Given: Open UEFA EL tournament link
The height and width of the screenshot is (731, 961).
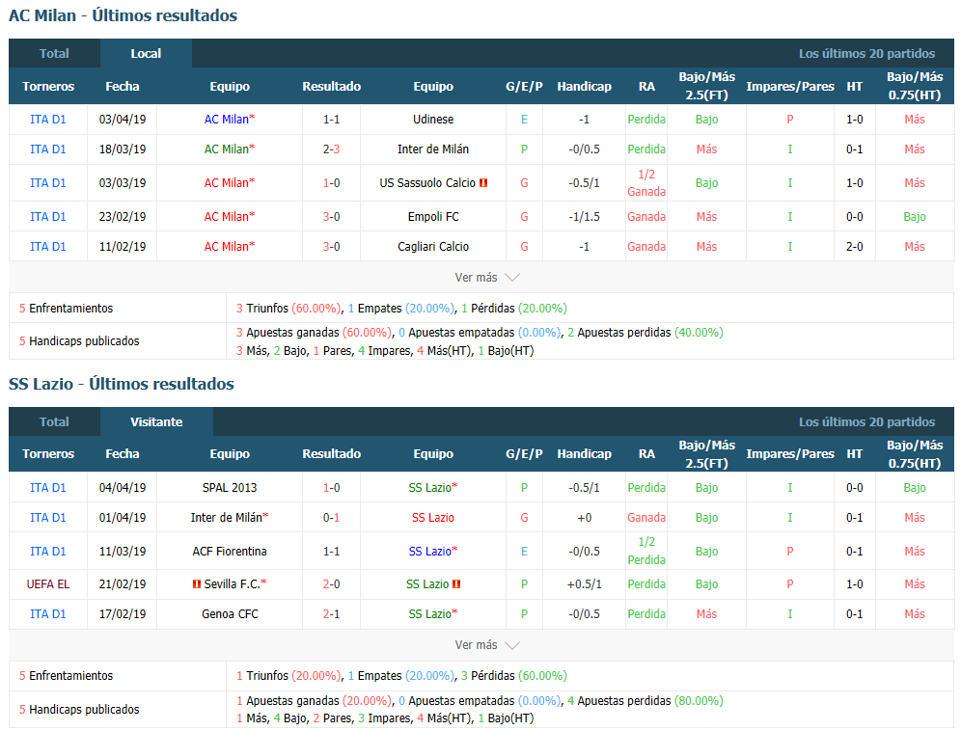Looking at the screenshot, I should coord(48,584).
